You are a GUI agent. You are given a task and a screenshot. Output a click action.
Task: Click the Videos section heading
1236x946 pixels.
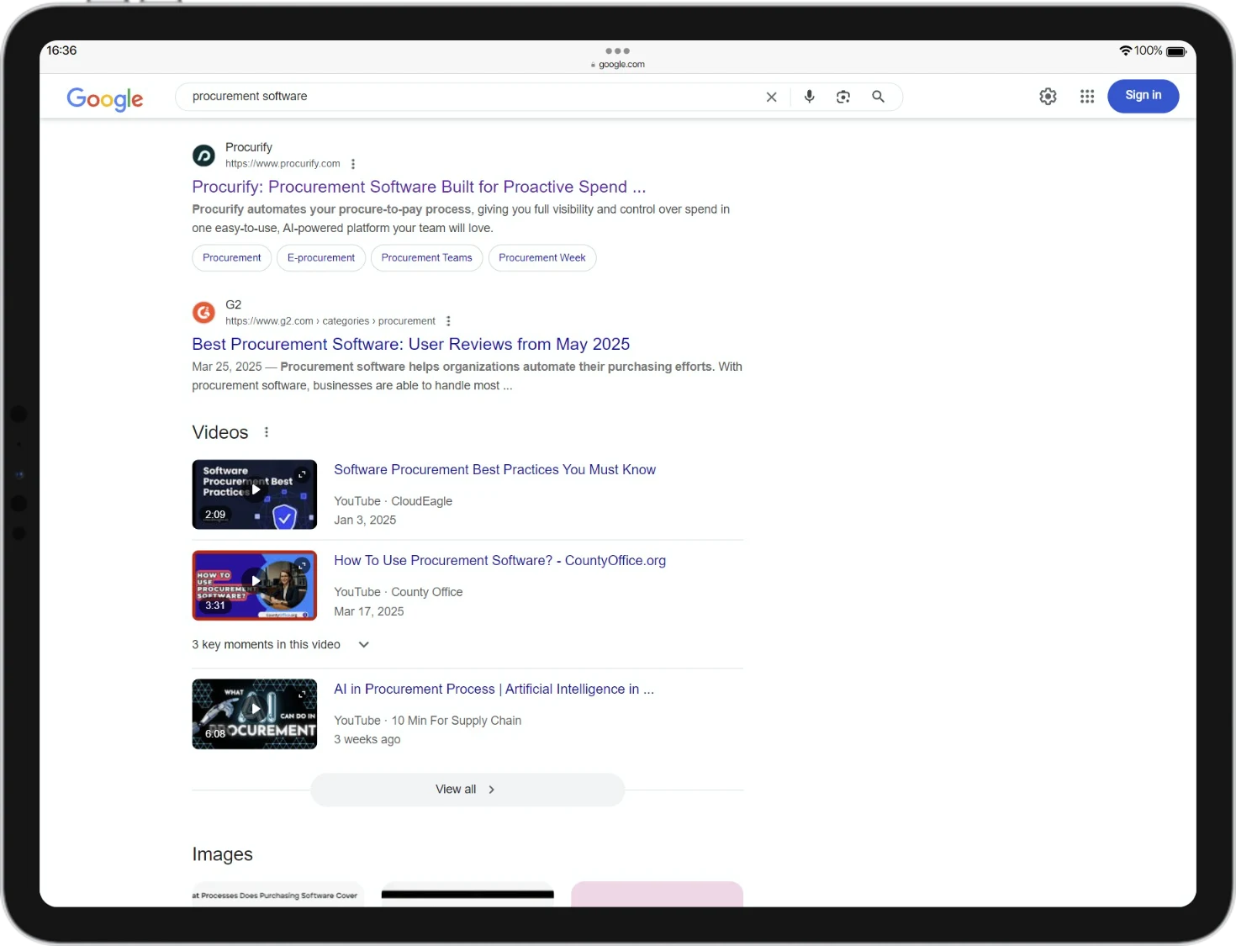pyautogui.click(x=220, y=432)
